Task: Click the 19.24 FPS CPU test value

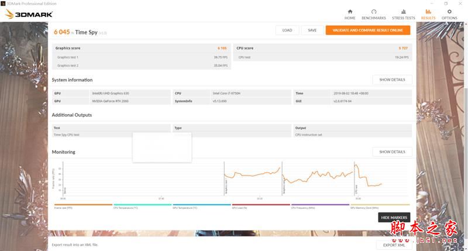Action: (402, 57)
